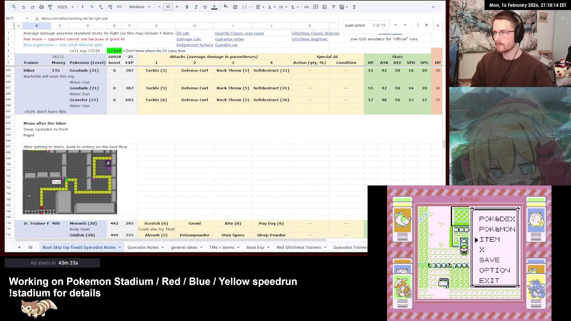The width and height of the screenshot is (571, 321).
Task: Increase decimal places
Action: 110,7
